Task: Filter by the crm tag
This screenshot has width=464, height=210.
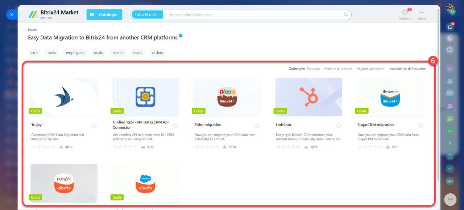Action: click(34, 53)
